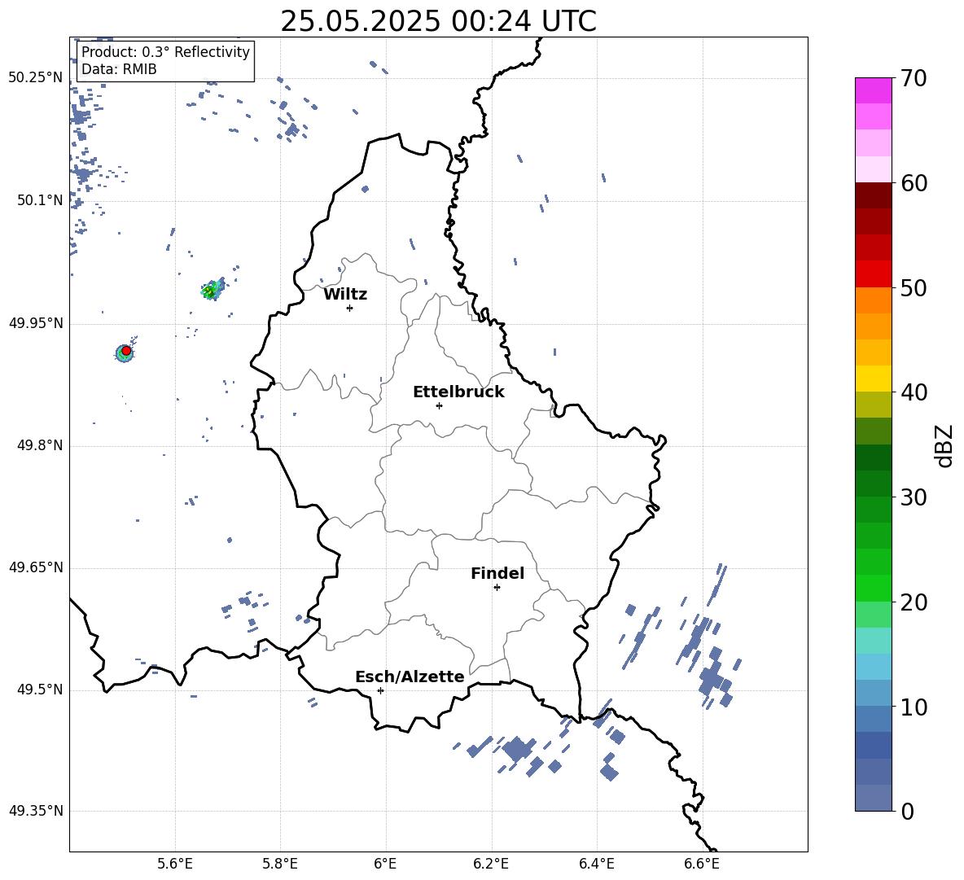Click the bright red colorbar swatch above 50
Viewport: 964px width, 880px height.
(x=874, y=274)
